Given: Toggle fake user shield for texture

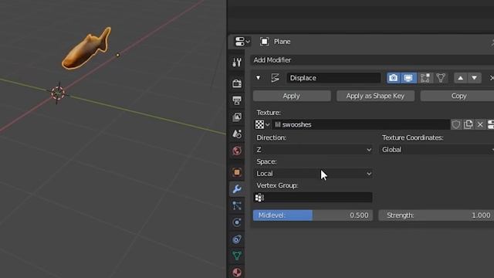Looking at the screenshot, I should pos(456,124).
